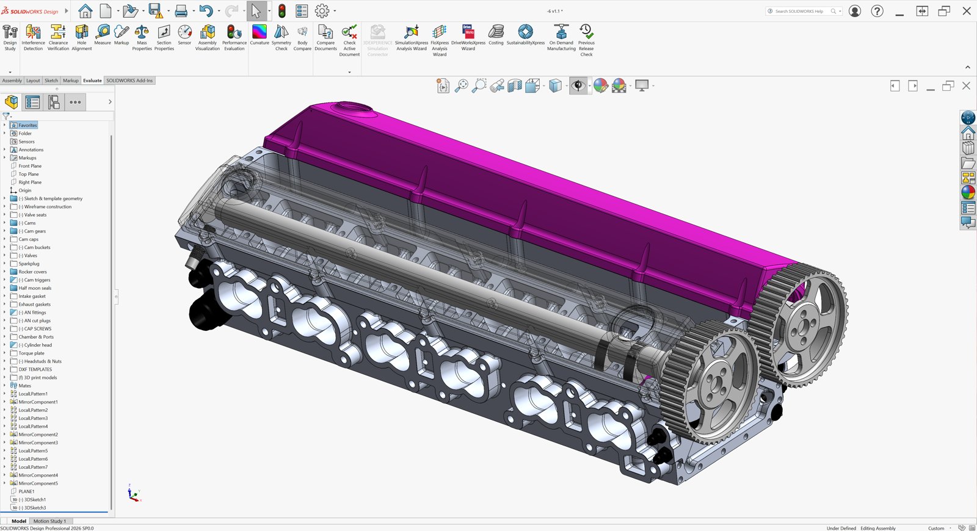Run Interference Detection
Image resolution: width=977 pixels, height=531 pixels.
pyautogui.click(x=33, y=38)
